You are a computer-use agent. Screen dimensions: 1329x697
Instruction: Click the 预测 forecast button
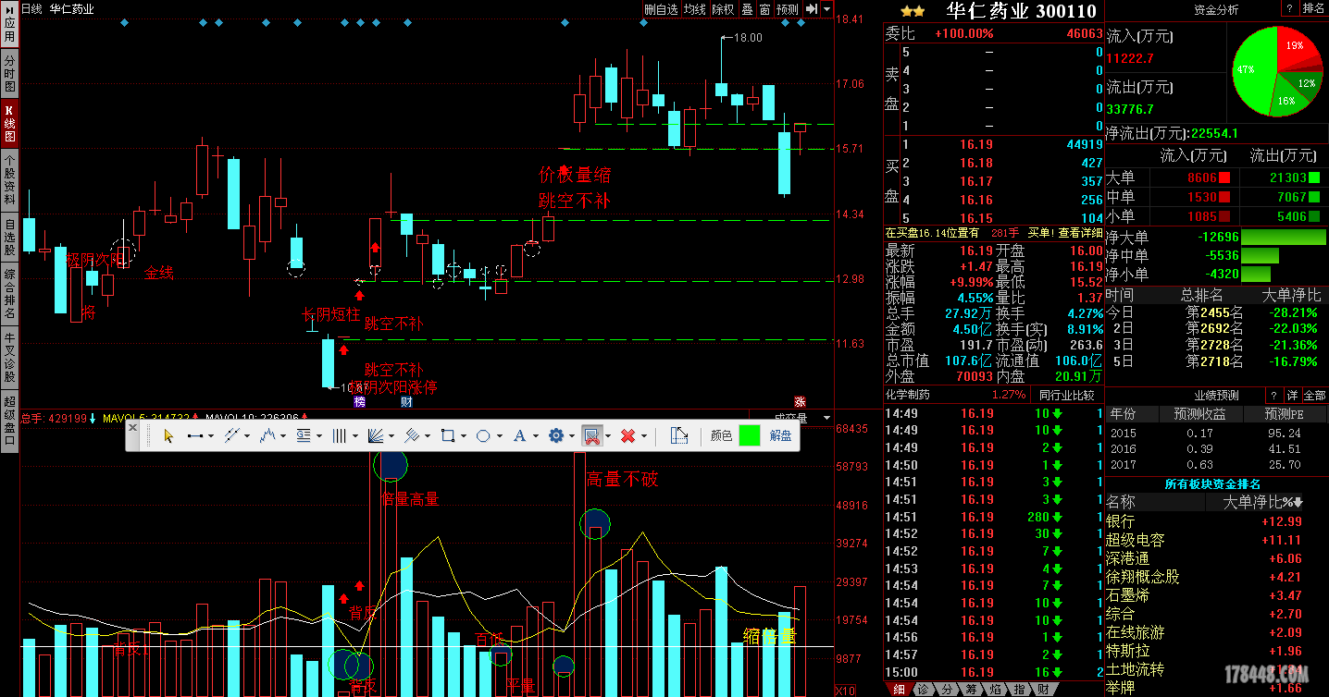(x=788, y=8)
